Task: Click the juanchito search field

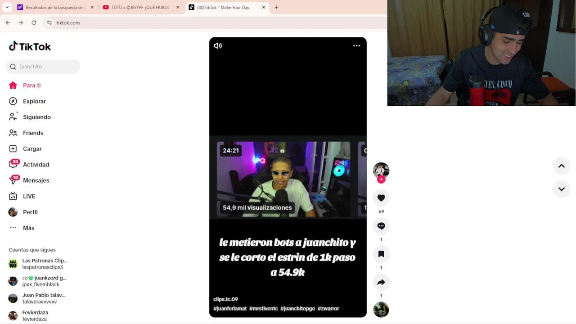Action: [43, 67]
